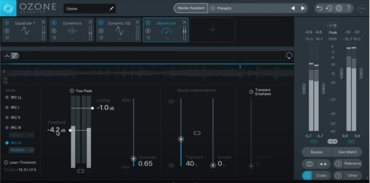Click the Ozone logo icon
Image resolution: width=370 pixels, height=183 pixels.
click(8, 8)
